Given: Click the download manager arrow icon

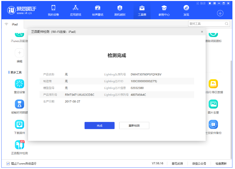Looking at the screenshot, I should (220, 13).
